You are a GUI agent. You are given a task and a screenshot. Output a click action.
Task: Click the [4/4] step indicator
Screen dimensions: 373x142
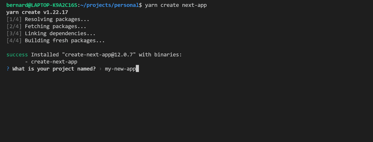coord(14,40)
